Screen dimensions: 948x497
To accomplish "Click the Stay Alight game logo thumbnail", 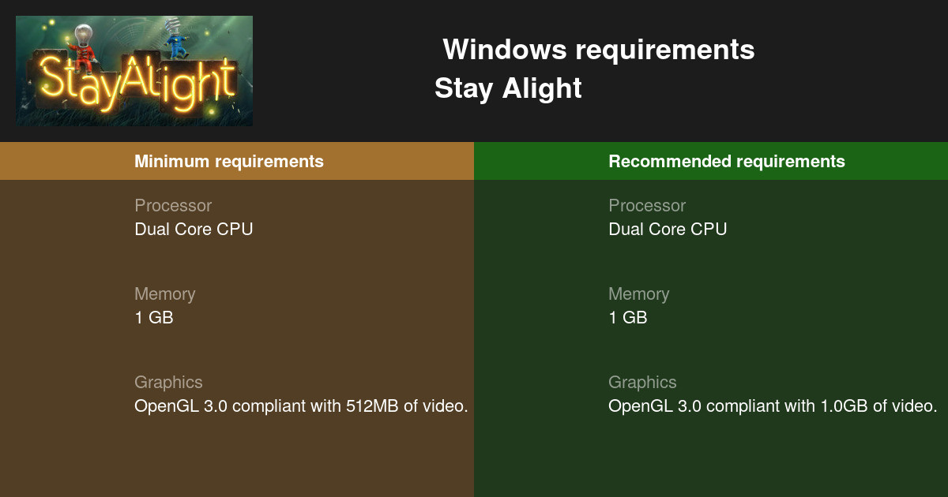I will [x=134, y=71].
